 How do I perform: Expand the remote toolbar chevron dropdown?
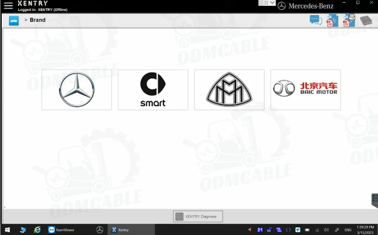click(x=272, y=3)
